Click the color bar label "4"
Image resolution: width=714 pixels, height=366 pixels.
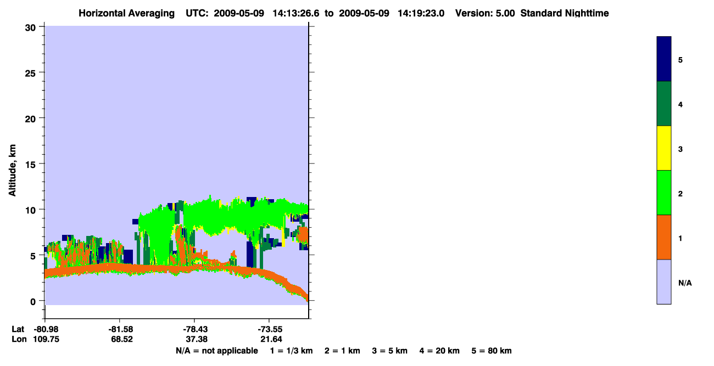click(x=680, y=104)
